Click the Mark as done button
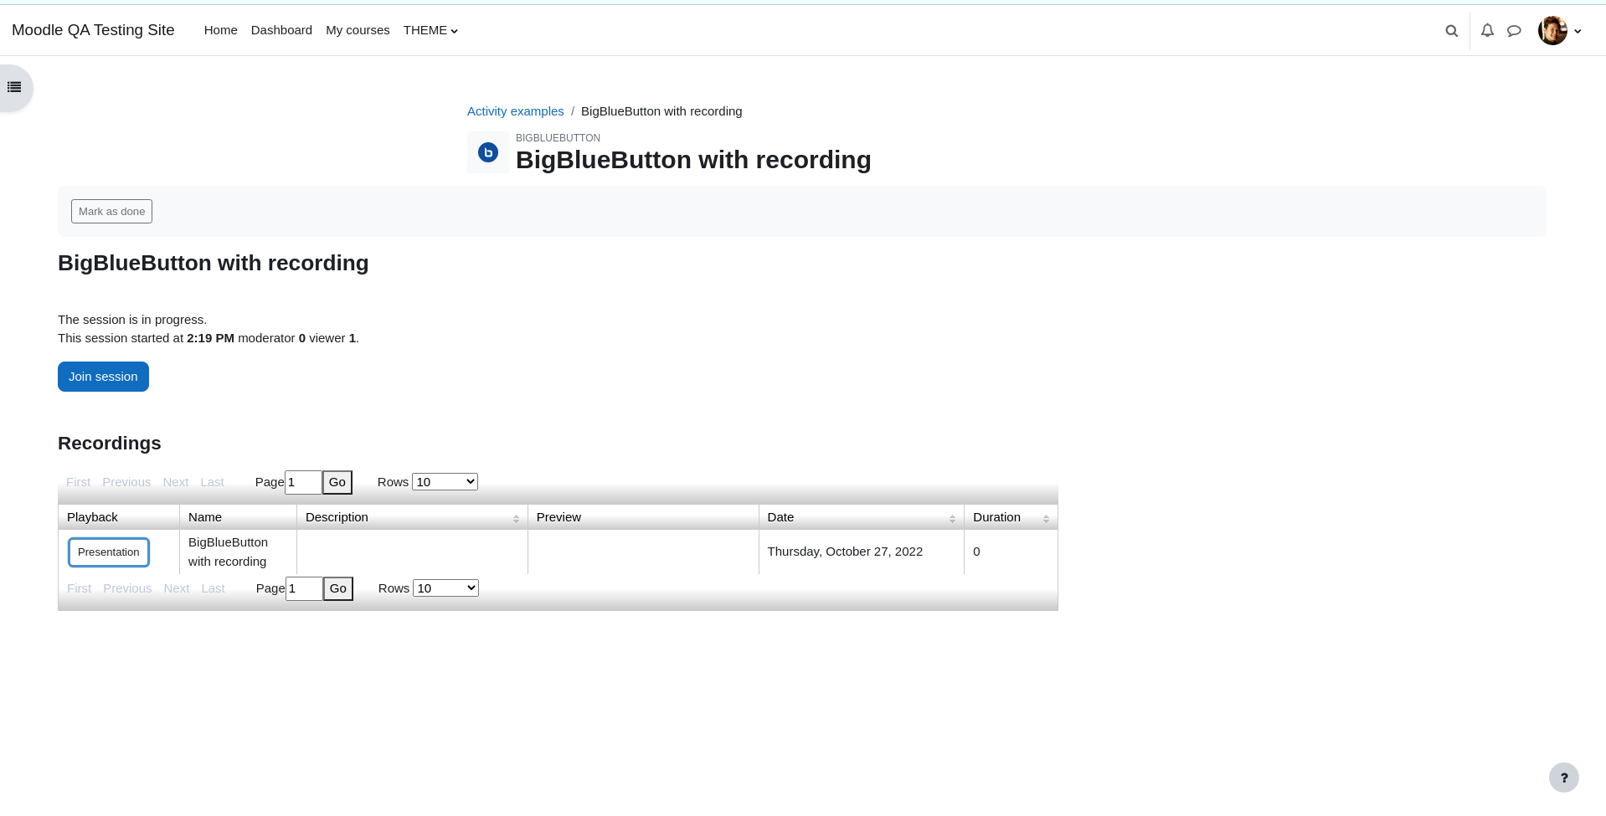This screenshot has width=1606, height=816. pos(111,212)
